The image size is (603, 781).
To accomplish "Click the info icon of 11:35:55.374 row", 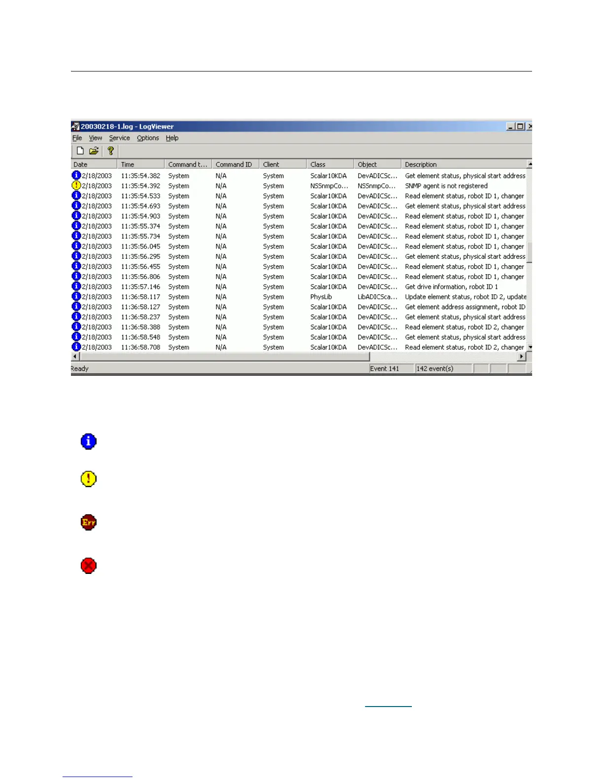I will (76, 226).
